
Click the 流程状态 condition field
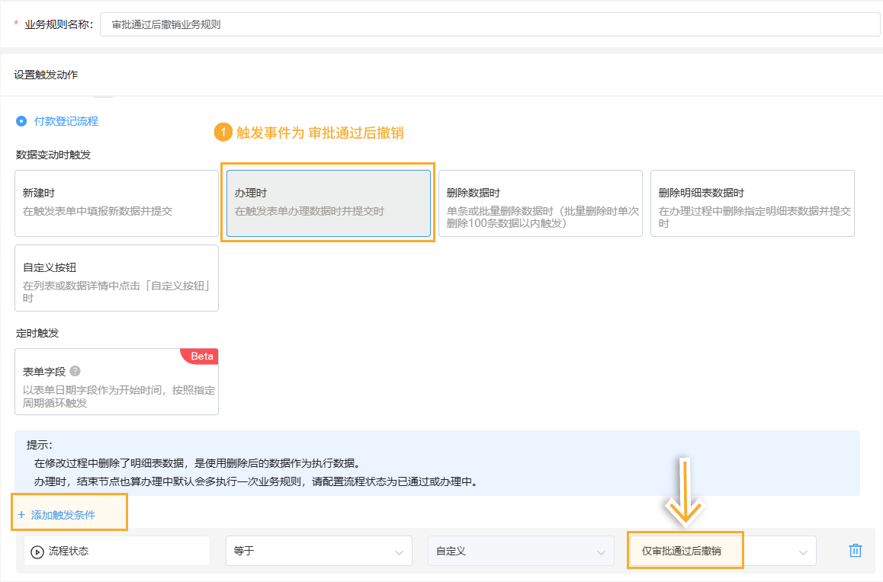[117, 551]
